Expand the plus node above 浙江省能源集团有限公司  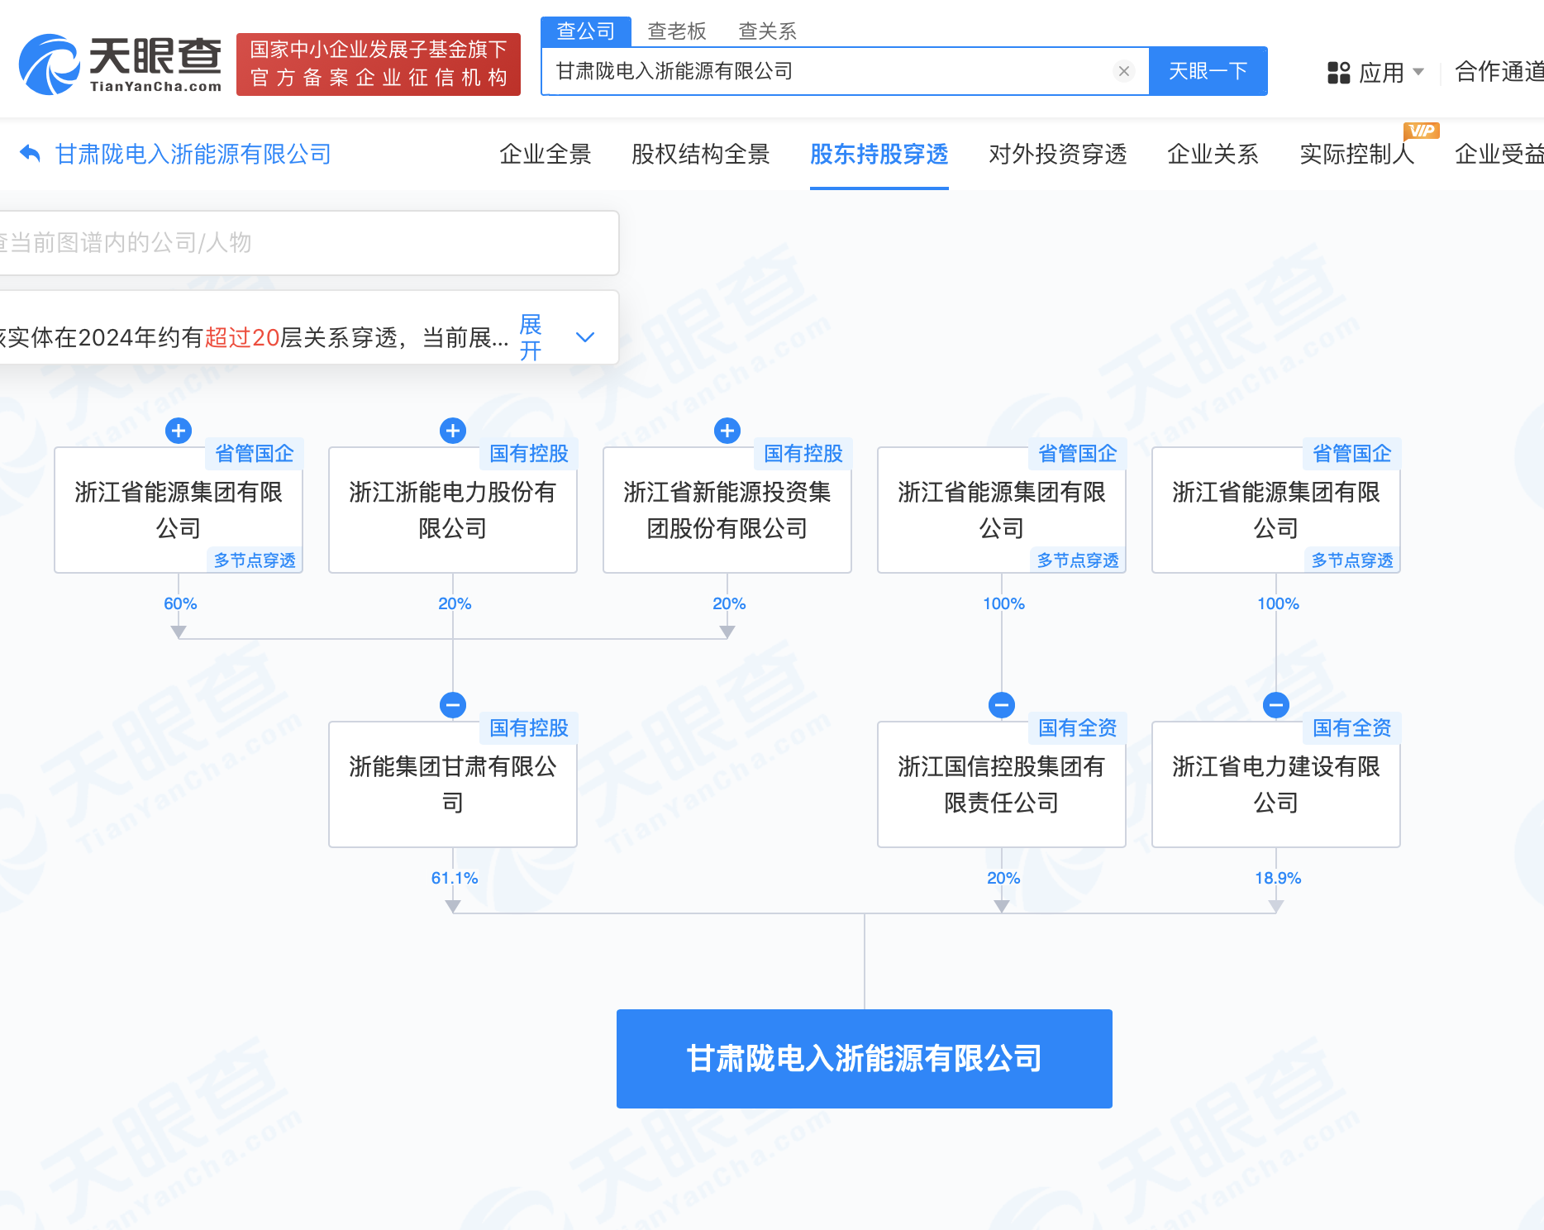tap(179, 430)
